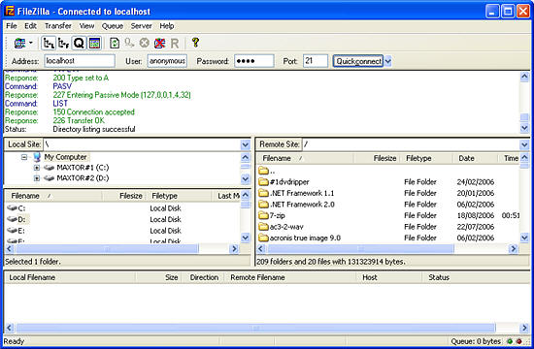The height and width of the screenshot is (349, 534).
Task: Select MAXTOR#2 (D:) drive in tree
Action: coord(83,178)
